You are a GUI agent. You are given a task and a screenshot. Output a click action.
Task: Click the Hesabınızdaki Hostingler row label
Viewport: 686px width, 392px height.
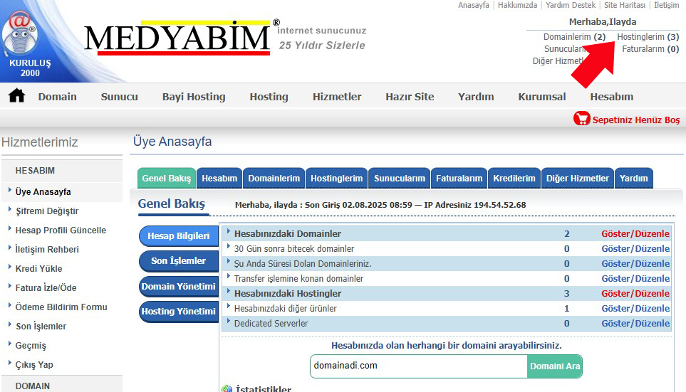tap(288, 294)
